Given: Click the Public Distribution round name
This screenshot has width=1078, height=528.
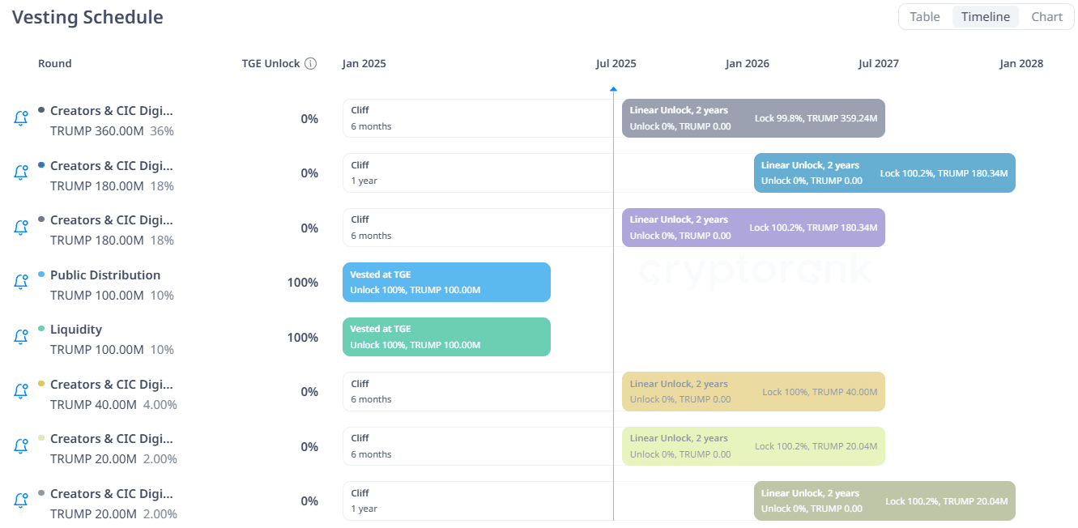Looking at the screenshot, I should tap(105, 275).
